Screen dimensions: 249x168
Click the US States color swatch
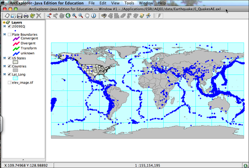[x=15, y=62]
